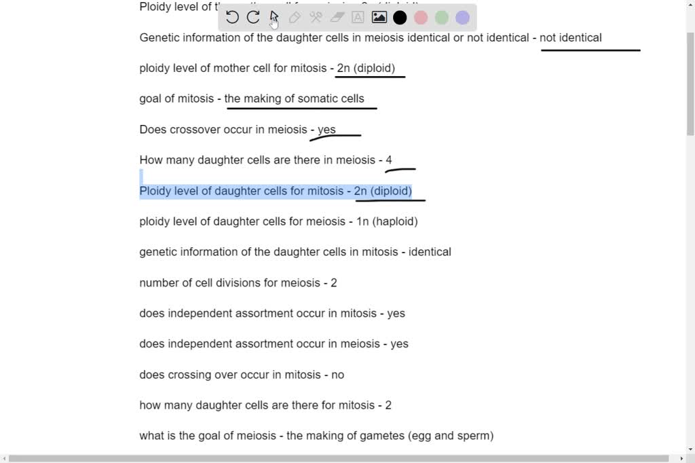Click the highlighted 'Ploidy level of daughter cells' line

pos(276,191)
